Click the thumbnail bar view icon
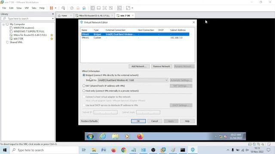The width and height of the screenshot is (275, 154). [99, 8]
